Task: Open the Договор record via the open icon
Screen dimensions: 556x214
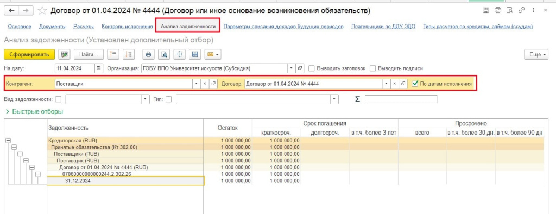Action: click(x=403, y=84)
